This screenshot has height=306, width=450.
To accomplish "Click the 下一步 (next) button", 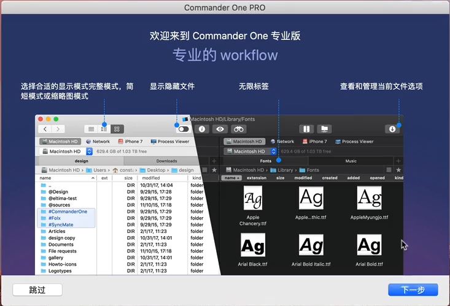I will (413, 290).
